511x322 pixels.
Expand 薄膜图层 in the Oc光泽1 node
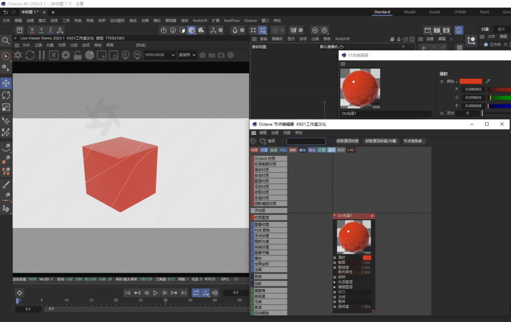coord(335,287)
